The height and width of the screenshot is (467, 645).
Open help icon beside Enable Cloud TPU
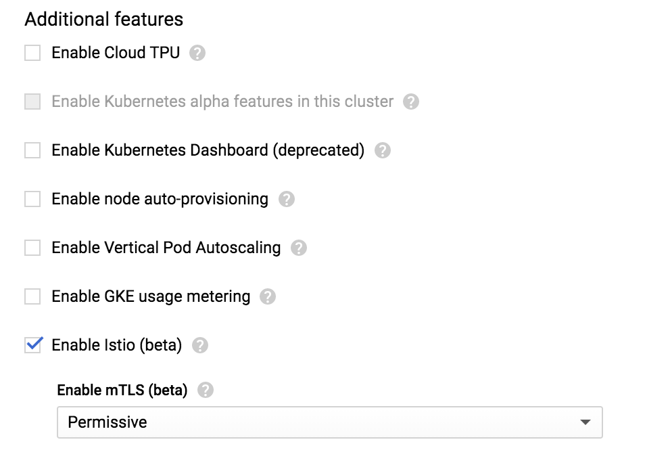click(197, 53)
